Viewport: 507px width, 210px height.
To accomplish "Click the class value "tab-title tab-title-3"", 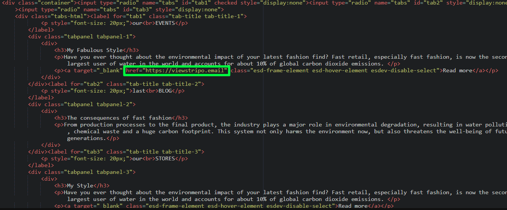I will [164, 152].
